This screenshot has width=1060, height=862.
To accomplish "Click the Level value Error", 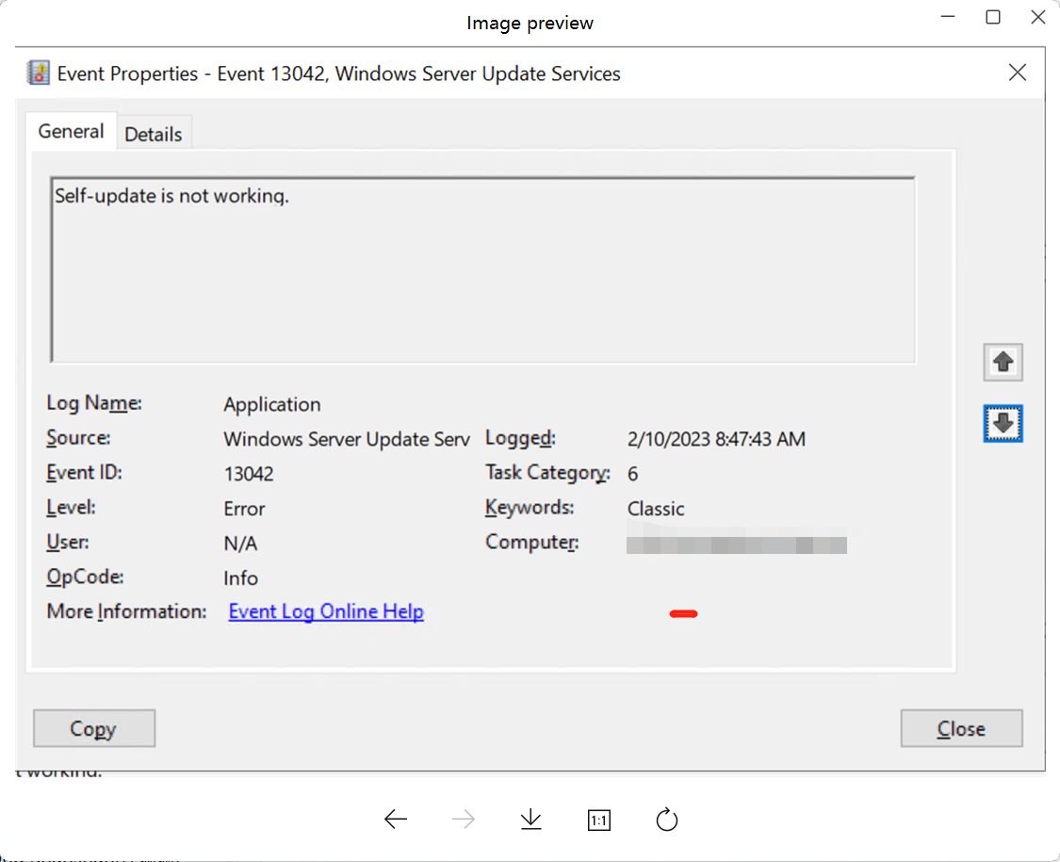I will pyautogui.click(x=244, y=509).
